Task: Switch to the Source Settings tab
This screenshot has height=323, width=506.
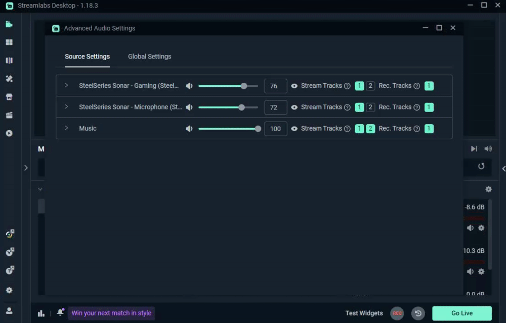Action: pos(87,57)
